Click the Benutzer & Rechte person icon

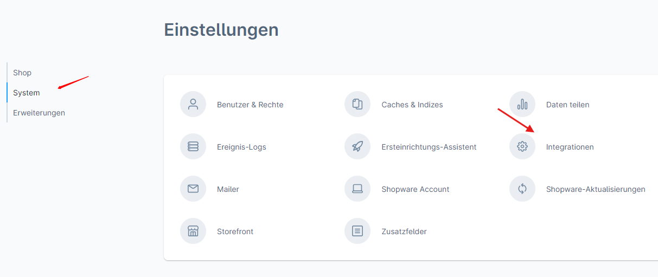pyautogui.click(x=193, y=105)
